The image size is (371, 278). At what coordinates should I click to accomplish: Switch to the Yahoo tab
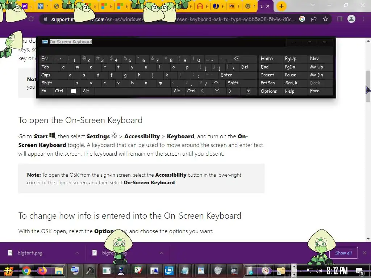click(x=26, y=7)
